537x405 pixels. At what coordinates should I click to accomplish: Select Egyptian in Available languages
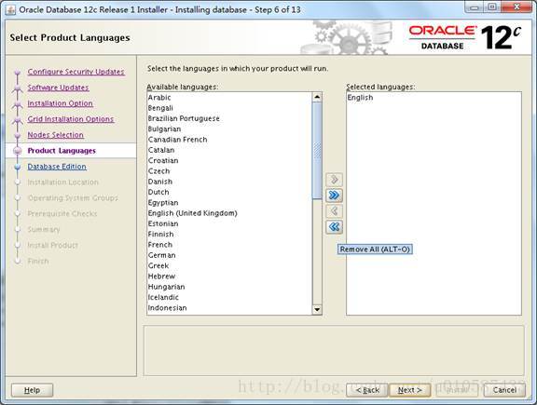point(229,203)
